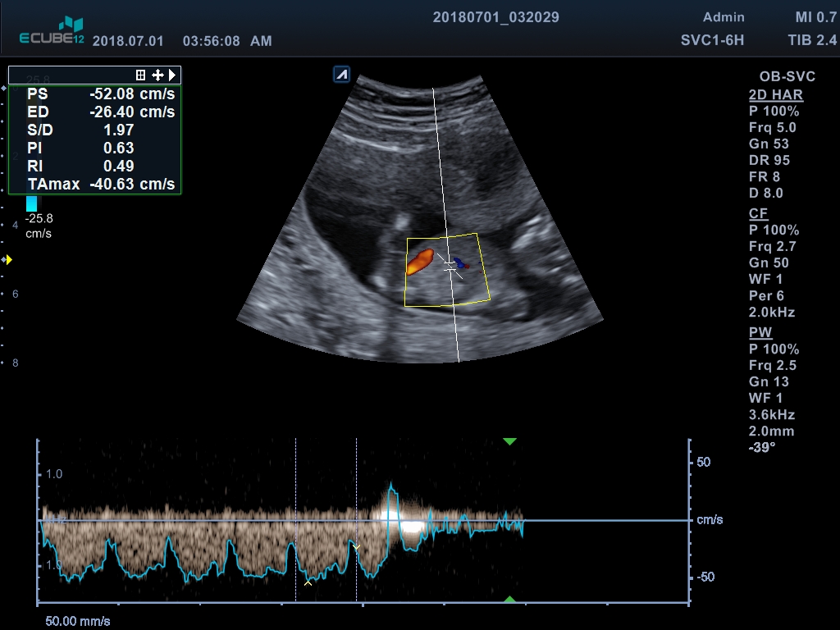This screenshot has height=630, width=840.
Task: Select the SVC1-6H probe label
Action: tap(711, 40)
